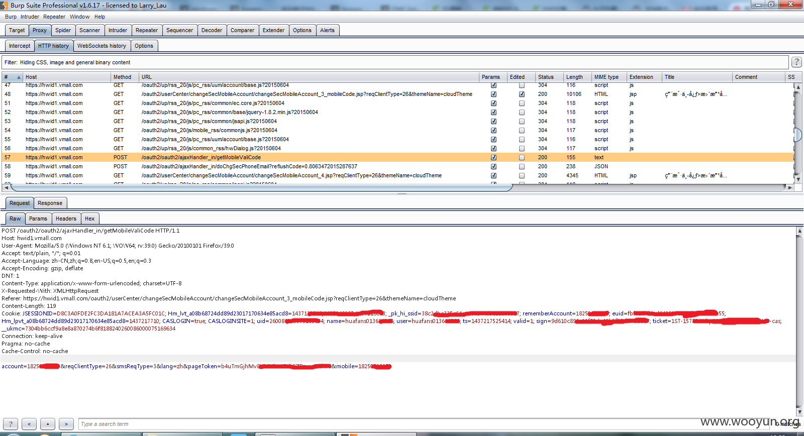Screen dimensions: 804x436
Task: Switch to the Decoder tab
Action: point(212,30)
